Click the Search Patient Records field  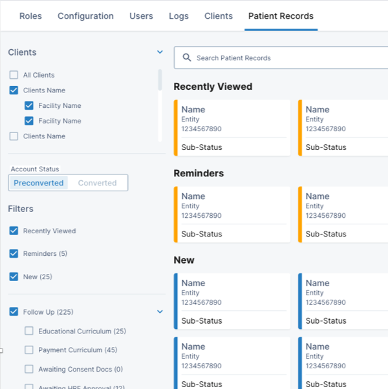[281, 58]
